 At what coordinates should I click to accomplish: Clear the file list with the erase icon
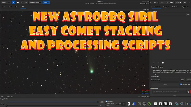[x=163, y=63]
